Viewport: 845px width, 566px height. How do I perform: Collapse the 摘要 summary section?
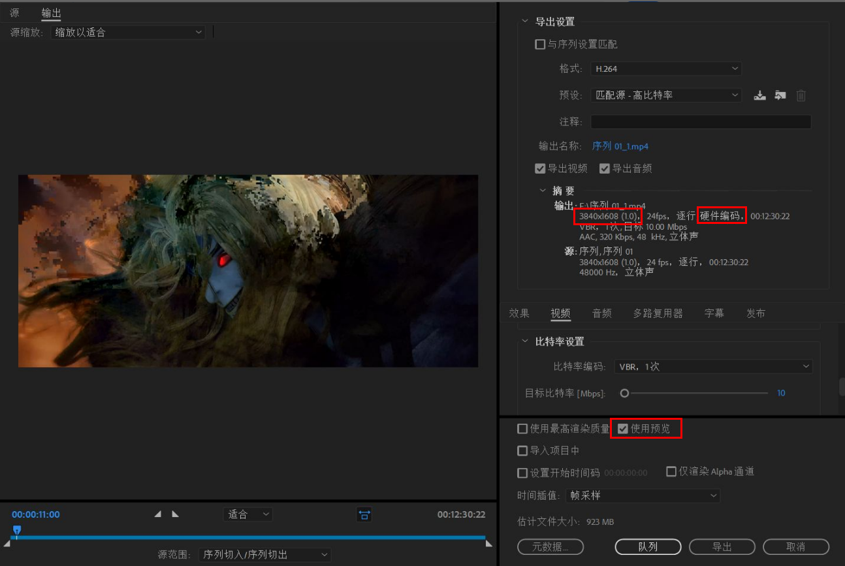pos(543,191)
